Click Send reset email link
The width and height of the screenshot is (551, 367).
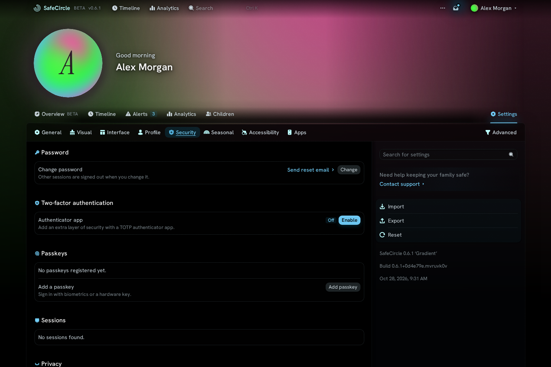[x=311, y=170]
